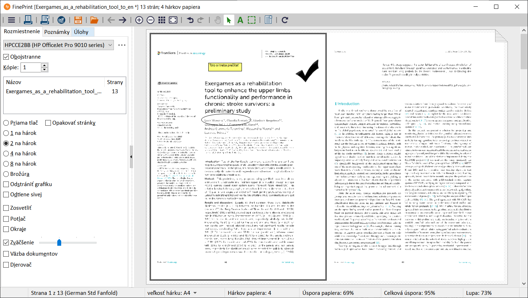Open the pdf PRO tool

61,20
